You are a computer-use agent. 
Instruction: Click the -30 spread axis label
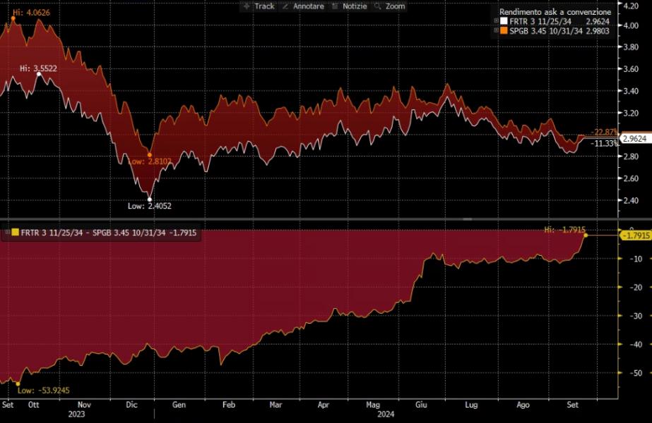point(635,316)
